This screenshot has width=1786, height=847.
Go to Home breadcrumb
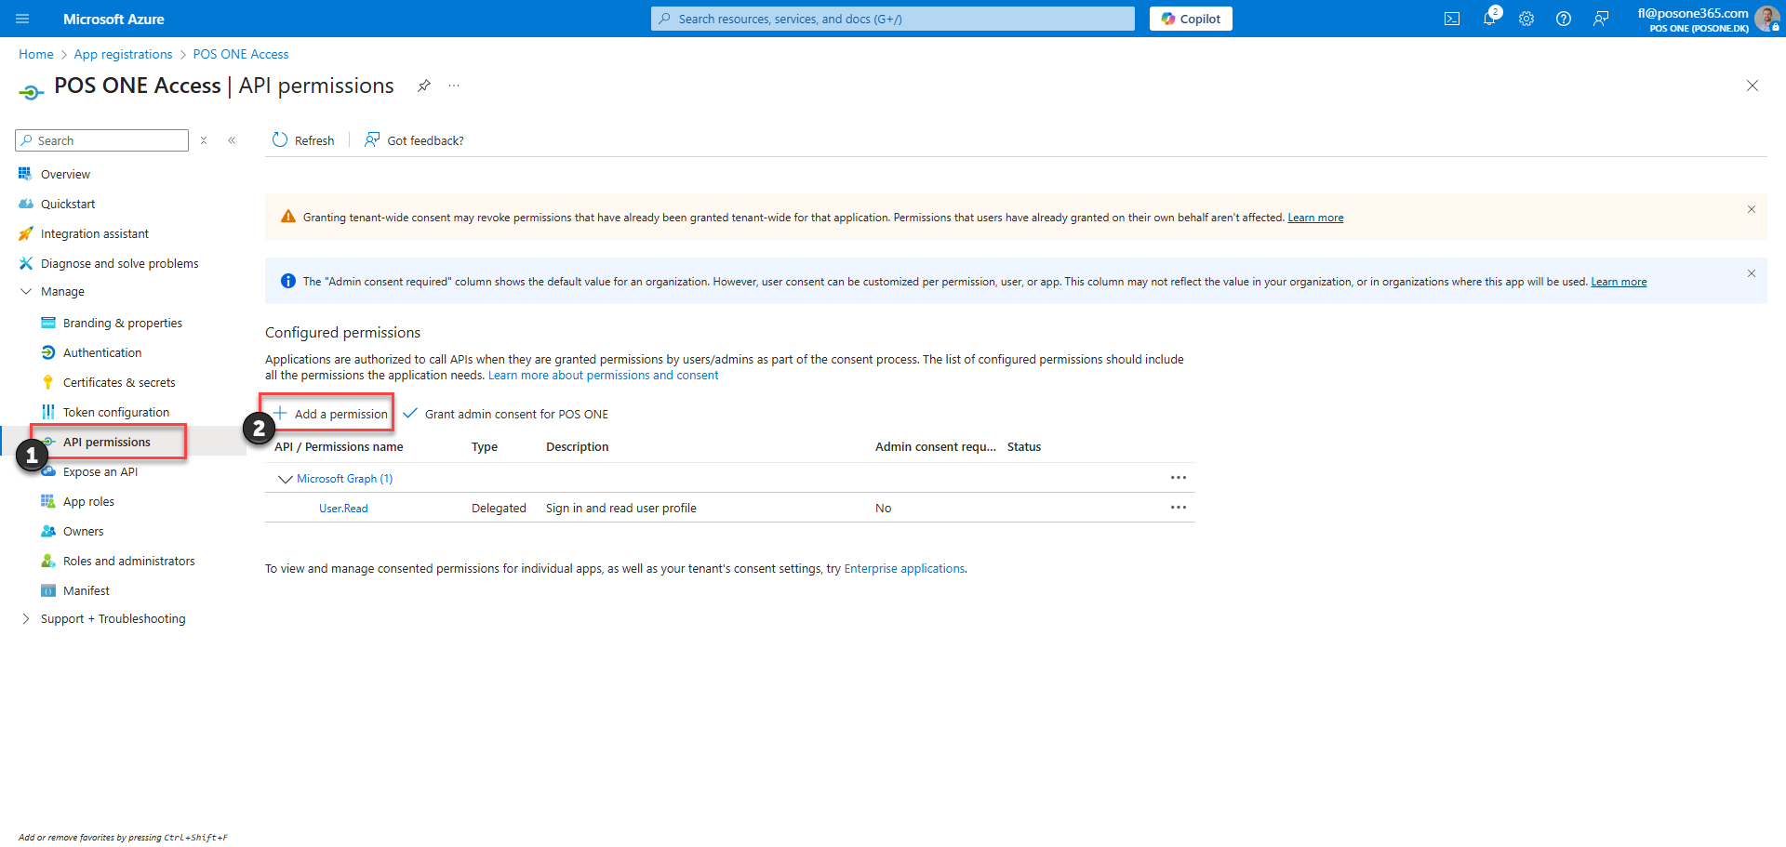click(36, 54)
